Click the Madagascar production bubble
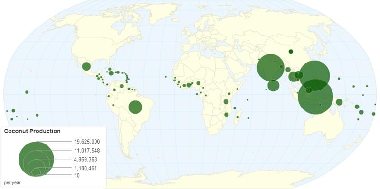Screen dimensions: 380x189 pyautogui.click(x=237, y=117)
